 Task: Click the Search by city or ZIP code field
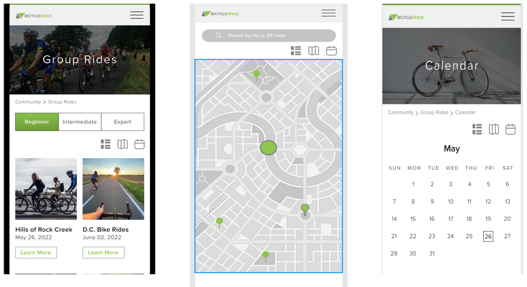269,35
